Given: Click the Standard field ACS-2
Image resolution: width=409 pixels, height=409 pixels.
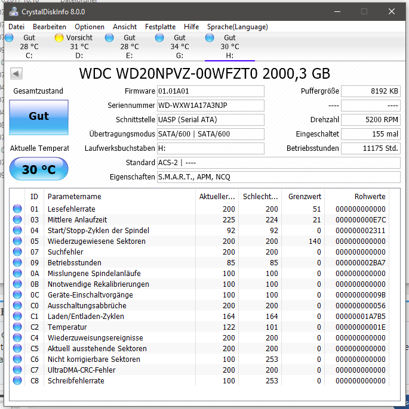Looking at the screenshot, I should point(279,163).
